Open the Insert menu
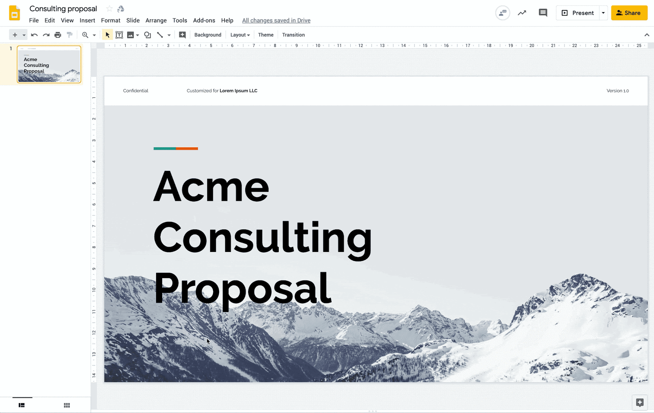Screen dimensions: 654x413 (x=87, y=20)
